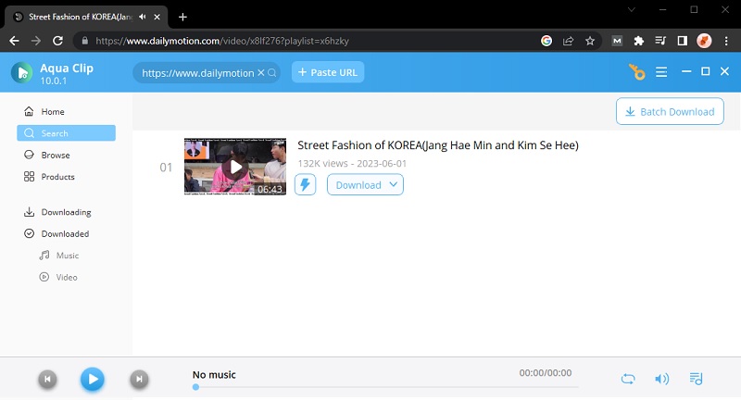The image size is (741, 400).
Task: Click the Batch Download button
Action: click(670, 111)
